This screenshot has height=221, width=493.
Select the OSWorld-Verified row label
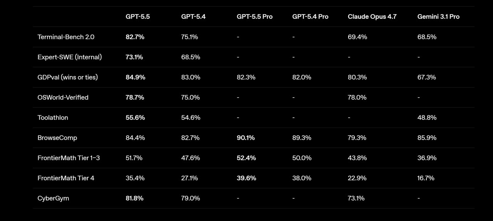[x=63, y=97]
